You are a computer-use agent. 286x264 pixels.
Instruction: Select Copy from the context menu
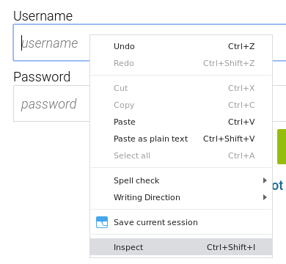[181, 105]
